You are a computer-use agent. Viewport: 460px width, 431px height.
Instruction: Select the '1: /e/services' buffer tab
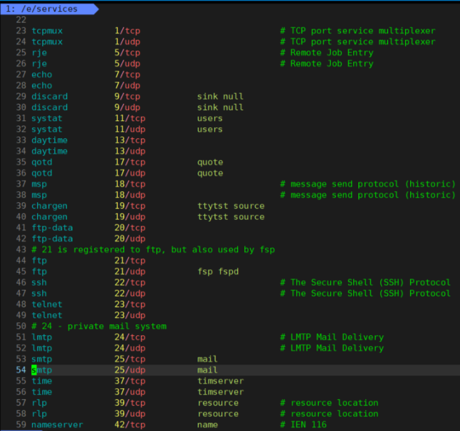49,9
